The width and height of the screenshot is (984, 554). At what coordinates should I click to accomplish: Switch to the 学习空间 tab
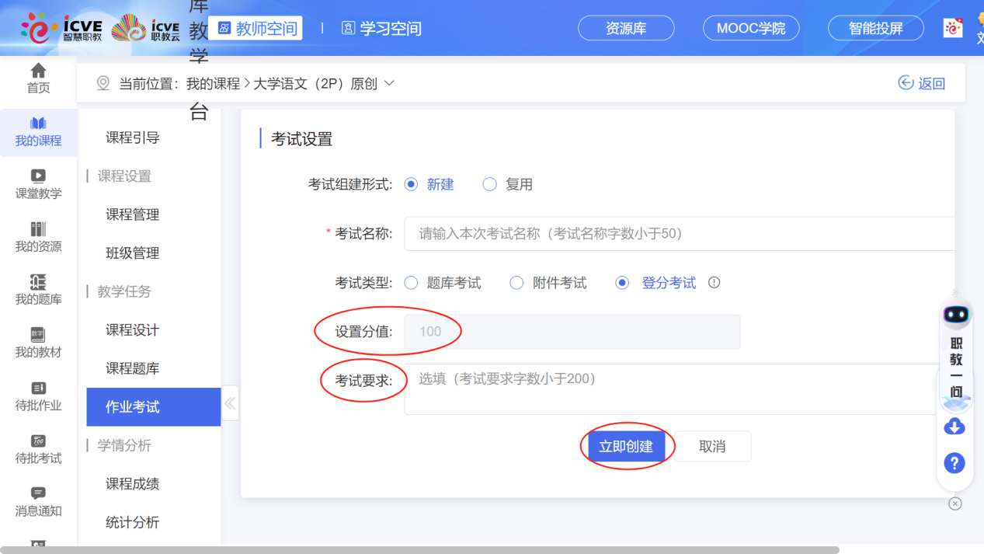[x=381, y=28]
